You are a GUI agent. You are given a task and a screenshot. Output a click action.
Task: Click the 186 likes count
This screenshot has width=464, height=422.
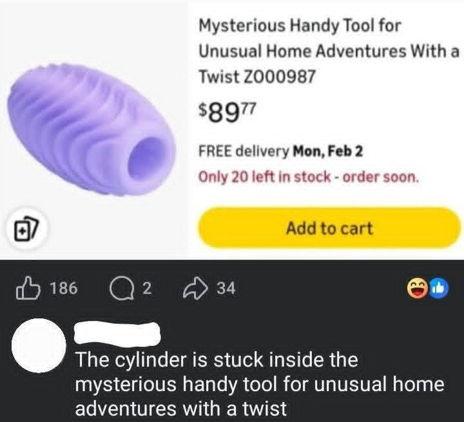point(64,288)
